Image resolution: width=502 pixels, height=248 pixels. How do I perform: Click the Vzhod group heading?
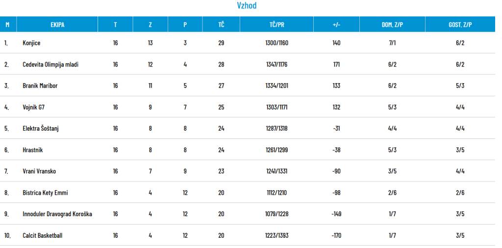[247, 6]
